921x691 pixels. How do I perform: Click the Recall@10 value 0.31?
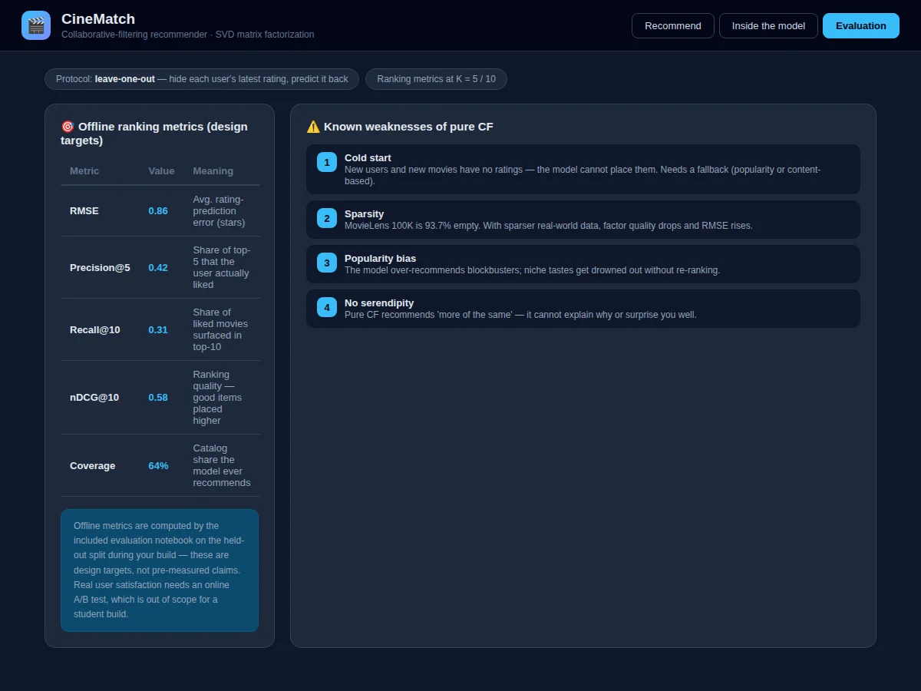click(x=158, y=330)
